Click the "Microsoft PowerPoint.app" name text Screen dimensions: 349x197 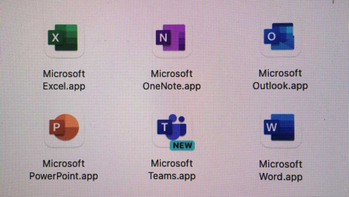(x=64, y=170)
